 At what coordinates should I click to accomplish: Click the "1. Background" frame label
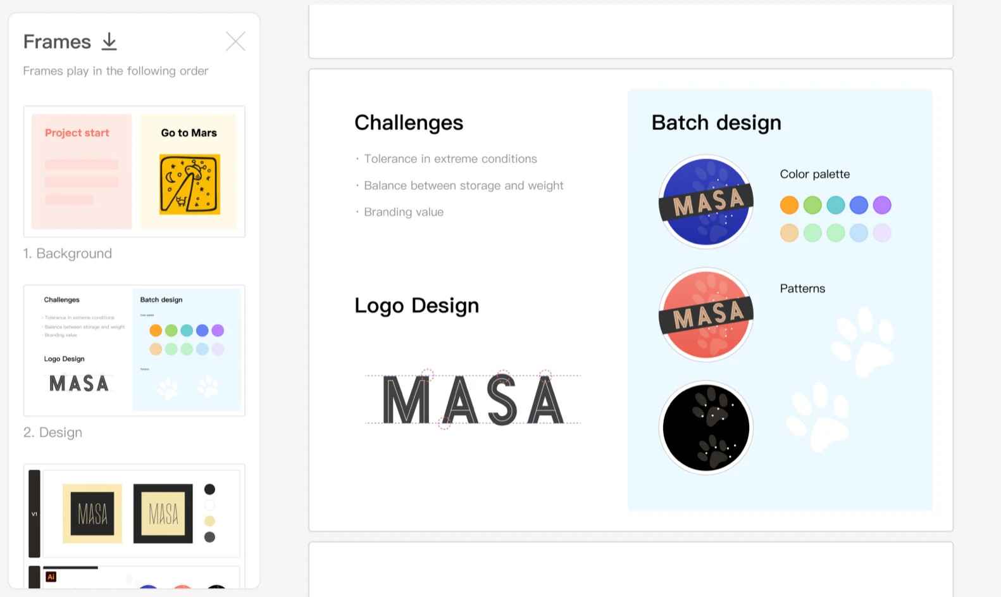tap(68, 253)
